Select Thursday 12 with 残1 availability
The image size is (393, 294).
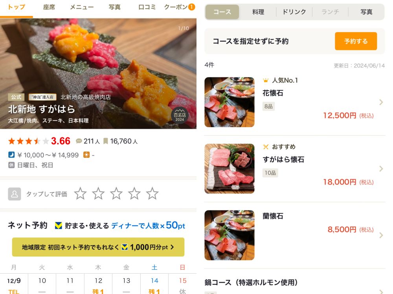click(x=98, y=284)
